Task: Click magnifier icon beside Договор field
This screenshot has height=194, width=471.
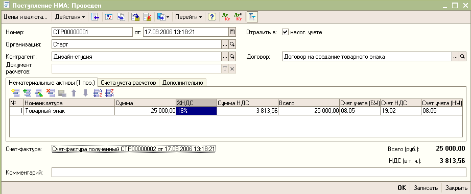Action: click(463, 56)
